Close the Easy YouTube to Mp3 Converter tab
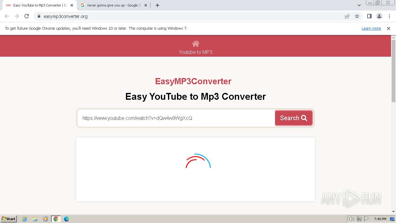 72,5
